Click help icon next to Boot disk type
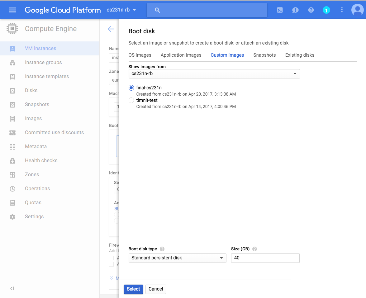Screen dimensions: 366x298 tap(162, 249)
